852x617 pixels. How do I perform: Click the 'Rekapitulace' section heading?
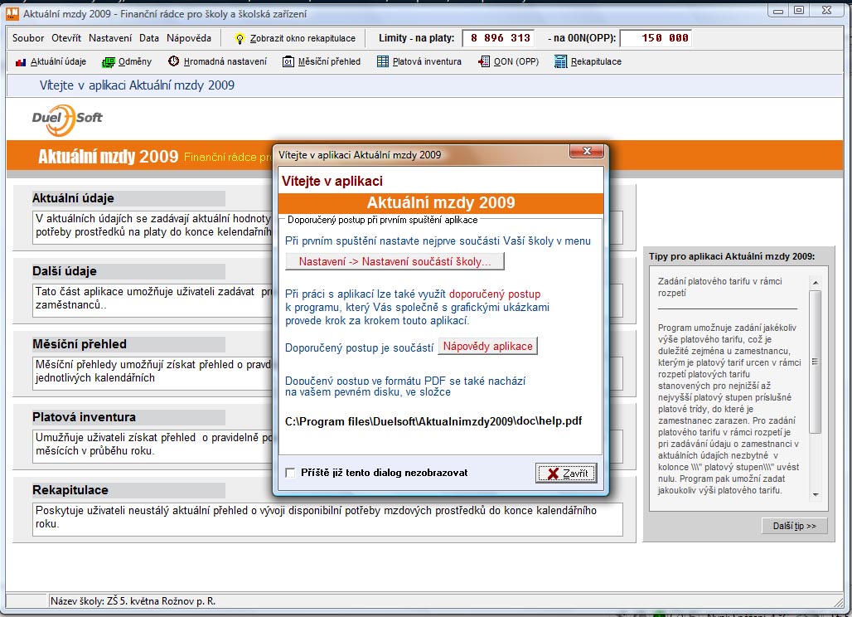point(70,490)
